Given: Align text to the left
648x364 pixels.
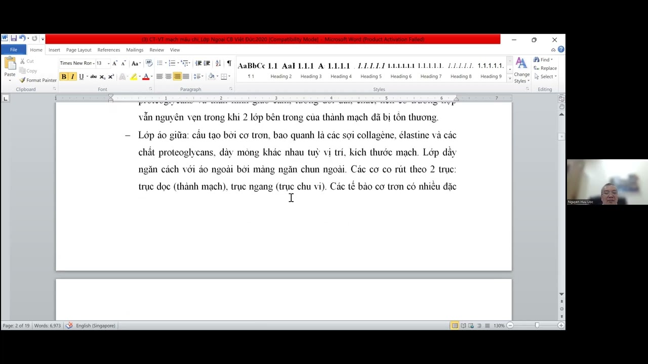Looking at the screenshot, I should click(x=159, y=77).
